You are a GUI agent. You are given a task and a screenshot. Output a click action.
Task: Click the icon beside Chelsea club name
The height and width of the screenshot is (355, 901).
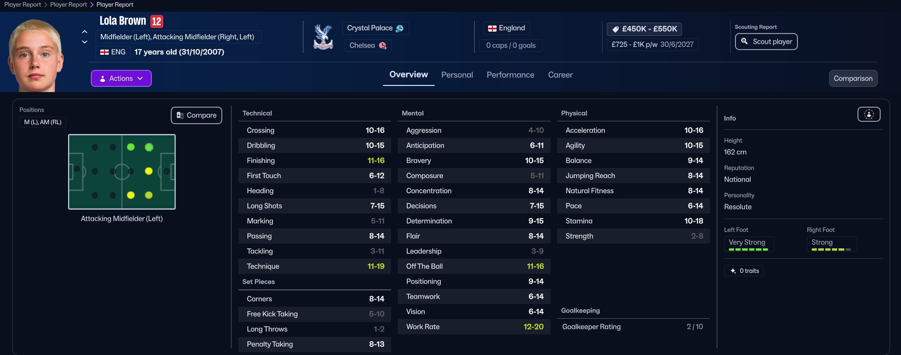[383, 46]
